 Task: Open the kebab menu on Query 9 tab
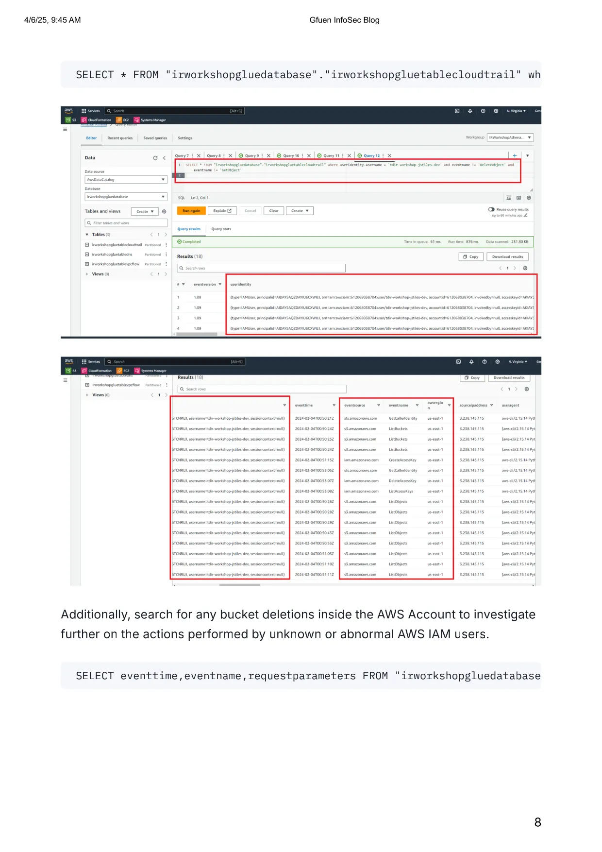coord(262,156)
